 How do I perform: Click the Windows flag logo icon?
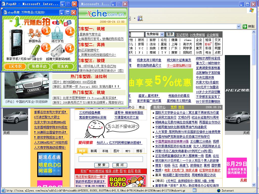tap(252, 10)
